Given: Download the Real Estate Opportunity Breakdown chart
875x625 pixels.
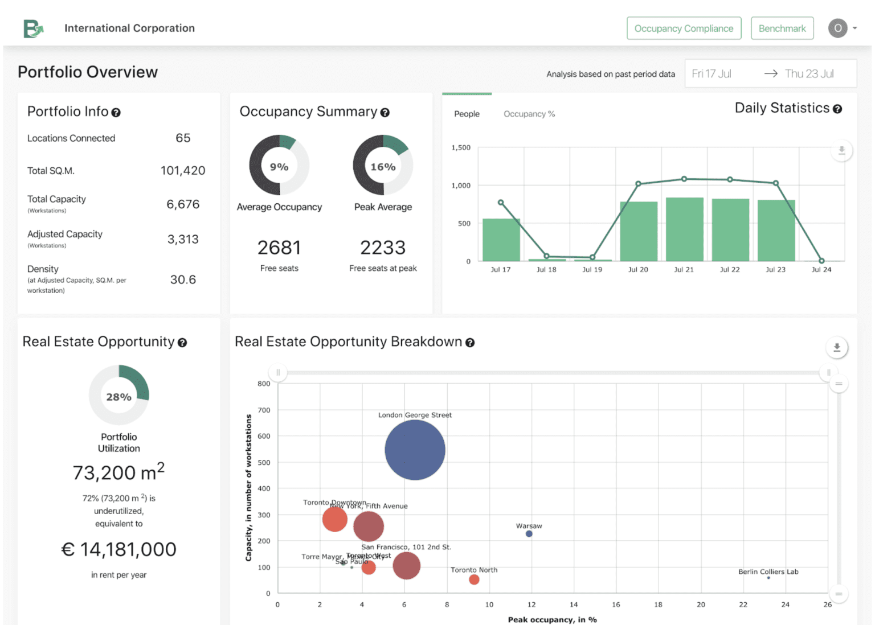Looking at the screenshot, I should point(836,347).
